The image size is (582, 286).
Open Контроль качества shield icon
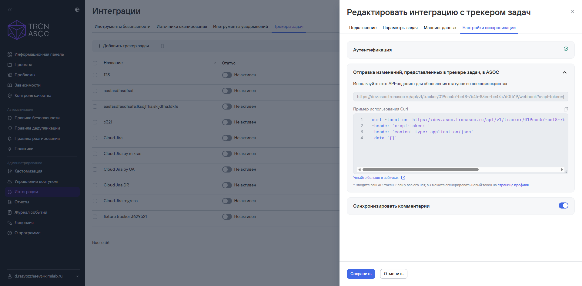tap(10, 96)
